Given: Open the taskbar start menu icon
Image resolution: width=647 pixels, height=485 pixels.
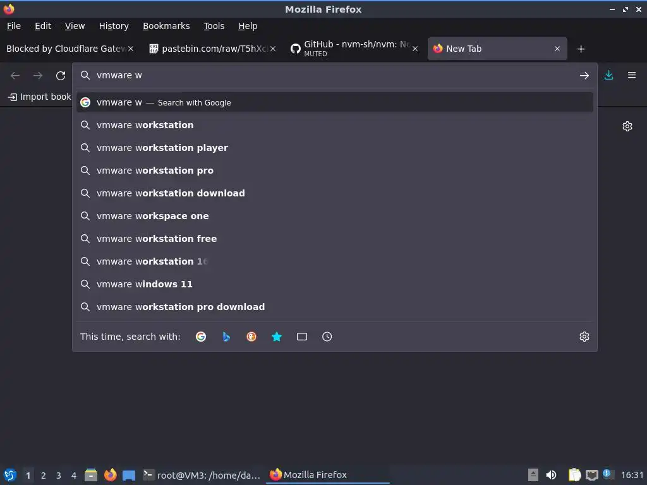Looking at the screenshot, I should coord(10,475).
